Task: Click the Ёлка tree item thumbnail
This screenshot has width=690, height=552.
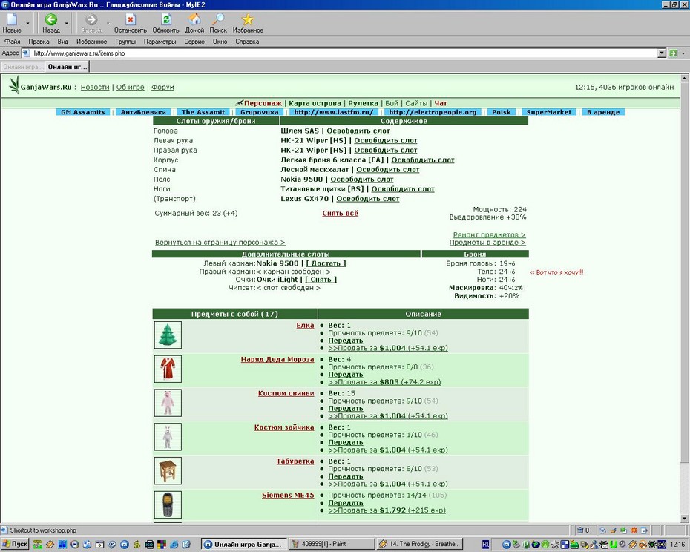Action: pos(168,335)
